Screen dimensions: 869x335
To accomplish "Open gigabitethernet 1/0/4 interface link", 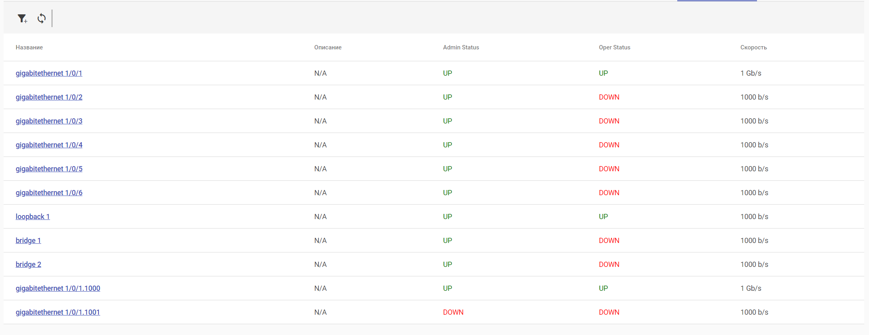I will 49,145.
